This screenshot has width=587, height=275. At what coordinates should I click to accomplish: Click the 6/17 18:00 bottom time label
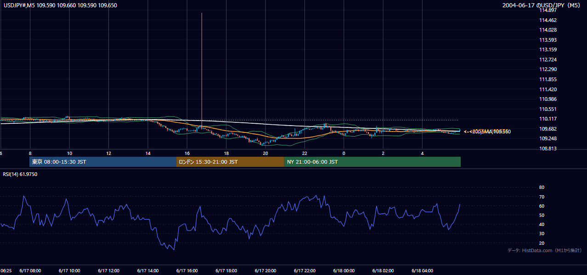pyautogui.click(x=226, y=270)
